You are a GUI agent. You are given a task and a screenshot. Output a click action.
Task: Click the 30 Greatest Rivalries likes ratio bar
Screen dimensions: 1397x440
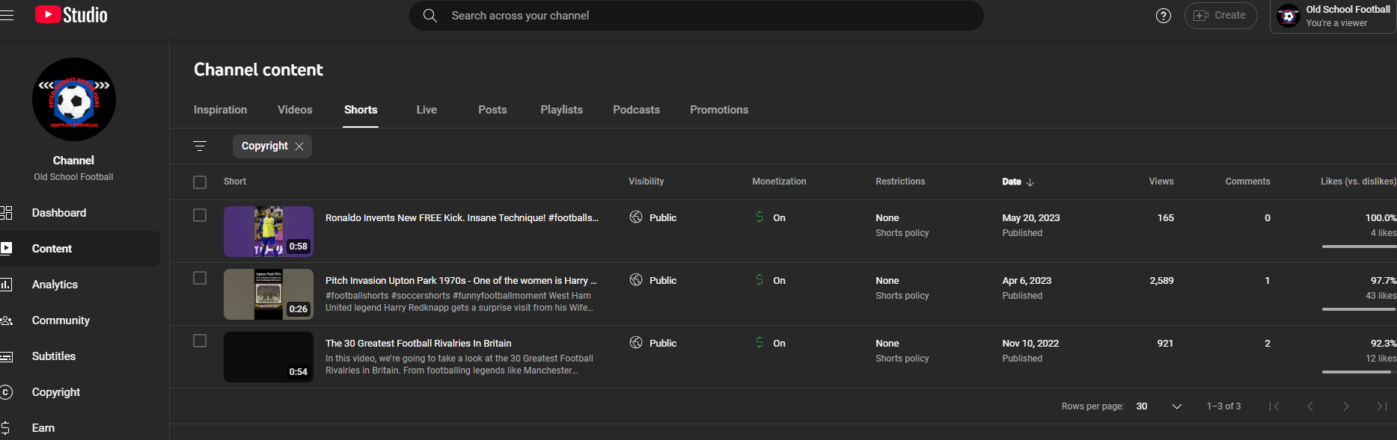[x=1359, y=372]
